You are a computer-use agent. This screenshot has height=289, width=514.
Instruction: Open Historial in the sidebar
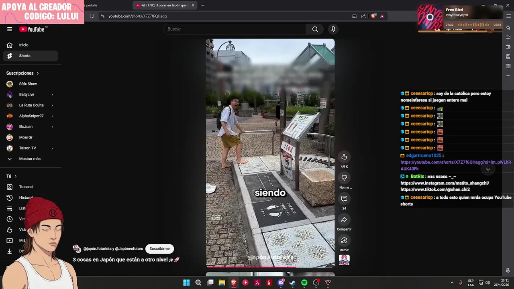click(26, 197)
